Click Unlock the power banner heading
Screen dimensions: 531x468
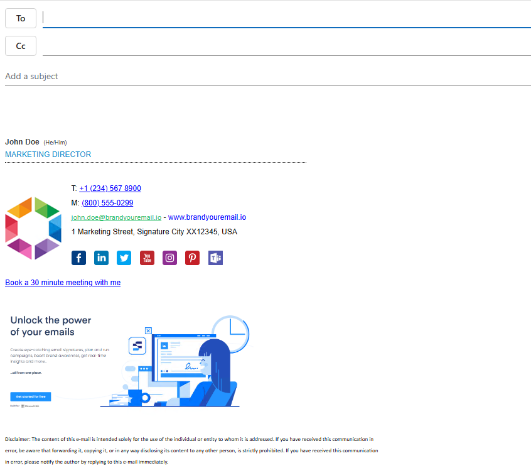pos(50,326)
